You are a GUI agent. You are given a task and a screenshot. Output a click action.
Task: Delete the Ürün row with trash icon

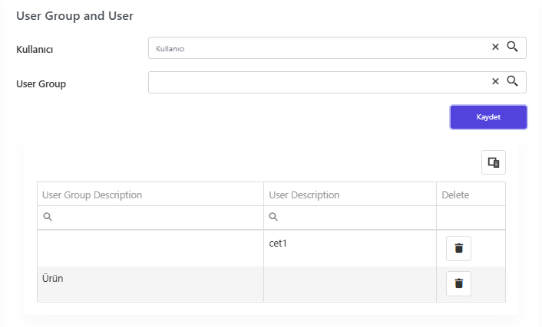click(x=458, y=283)
